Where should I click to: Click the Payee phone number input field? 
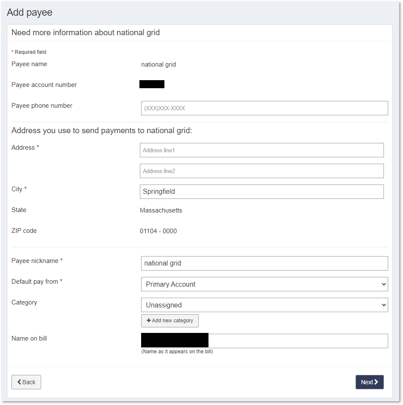point(264,108)
